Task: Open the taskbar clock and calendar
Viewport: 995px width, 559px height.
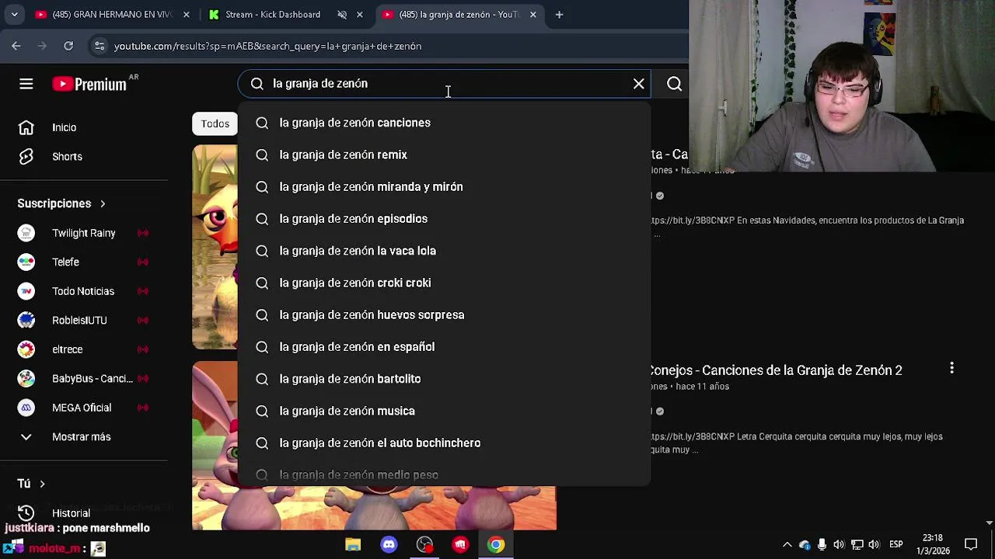Action: point(933,544)
